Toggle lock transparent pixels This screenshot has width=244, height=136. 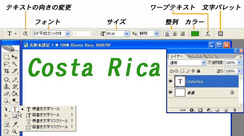[182, 71]
